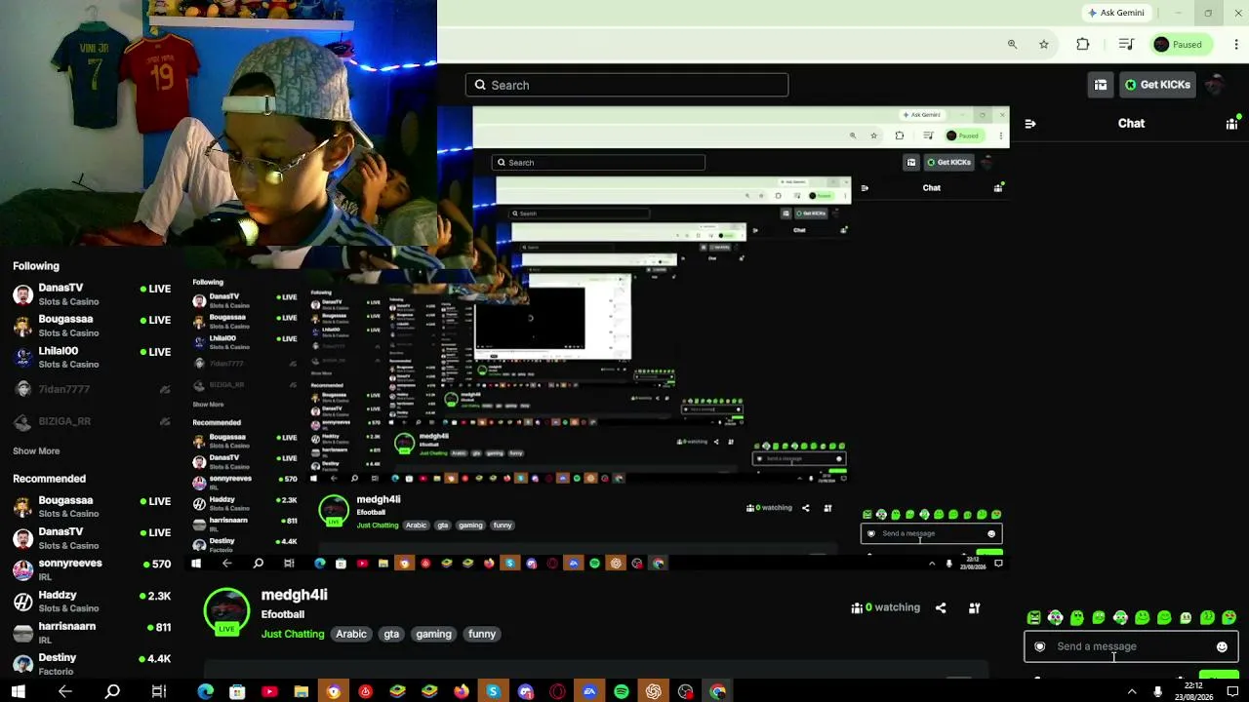
Task: Open Haddzy in Recommended channels
Action: (x=92, y=602)
